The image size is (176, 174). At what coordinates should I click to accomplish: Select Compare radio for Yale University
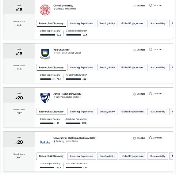click(x=151, y=49)
